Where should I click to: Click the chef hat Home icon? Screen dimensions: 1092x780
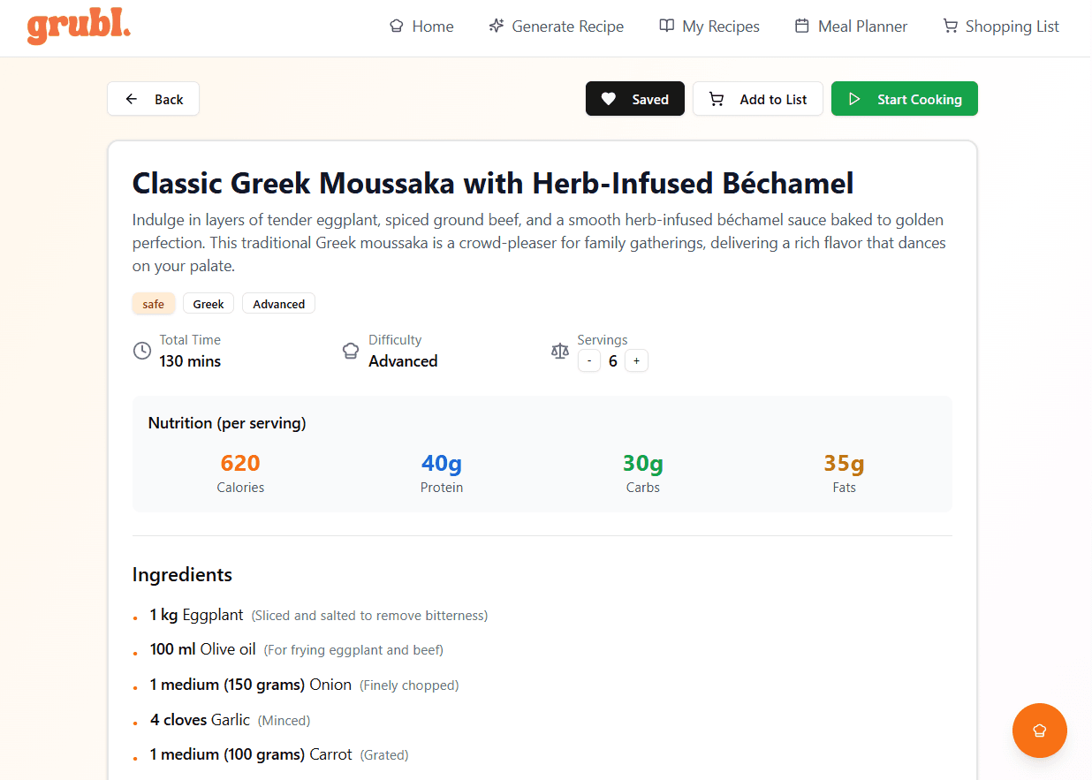point(397,27)
